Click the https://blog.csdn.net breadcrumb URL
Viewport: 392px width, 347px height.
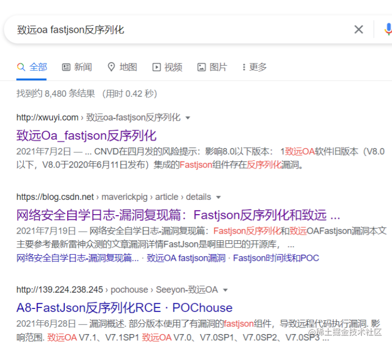tap(55, 197)
